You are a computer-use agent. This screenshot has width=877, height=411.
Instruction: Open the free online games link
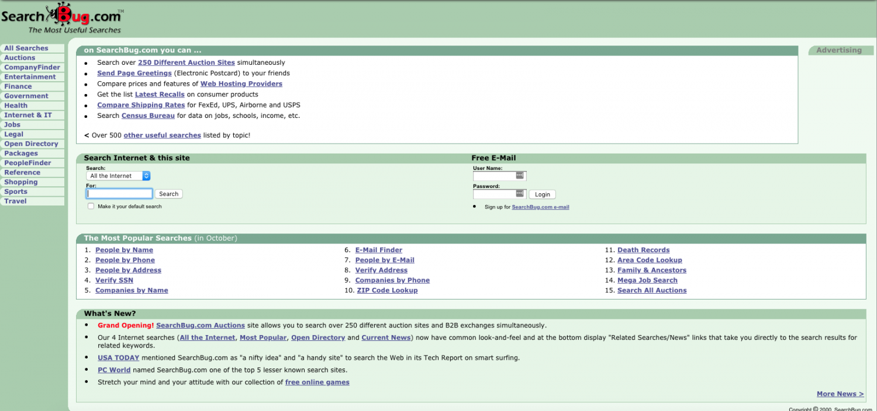click(x=317, y=382)
